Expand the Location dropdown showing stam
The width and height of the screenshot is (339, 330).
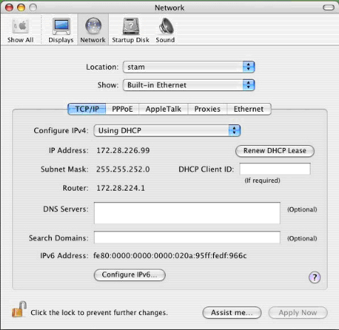(x=188, y=67)
